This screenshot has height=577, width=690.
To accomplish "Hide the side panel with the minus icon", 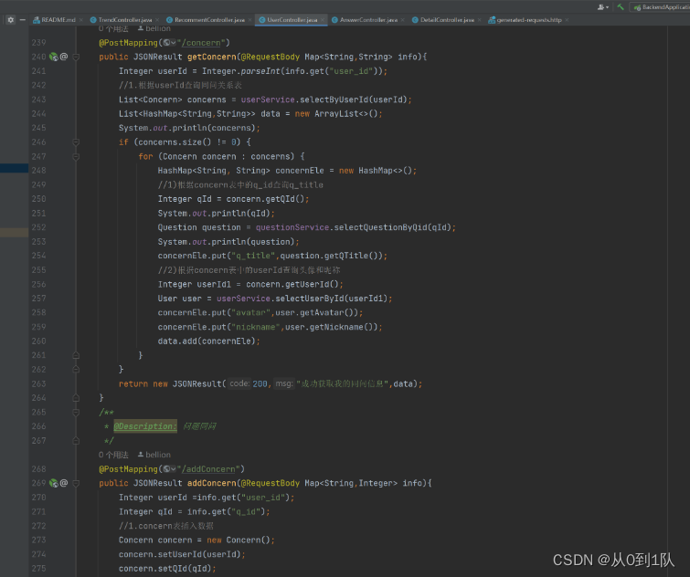I will (x=23, y=20).
